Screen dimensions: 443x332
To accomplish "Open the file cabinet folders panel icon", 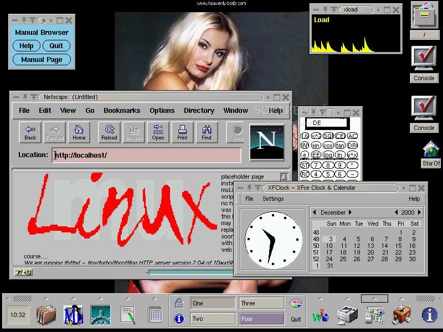I will (46, 315).
